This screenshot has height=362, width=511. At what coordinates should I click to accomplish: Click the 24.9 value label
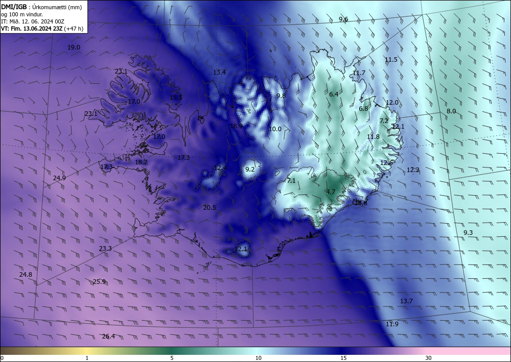(x=59, y=178)
